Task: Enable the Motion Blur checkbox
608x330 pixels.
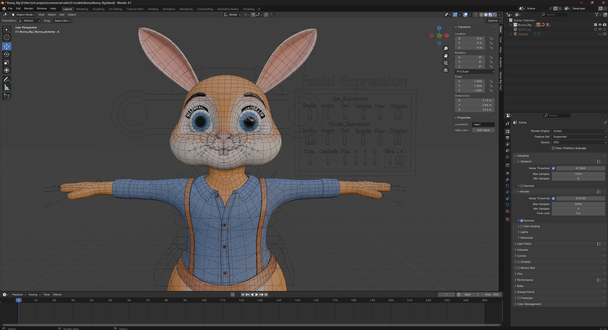Action: pyautogui.click(x=518, y=268)
